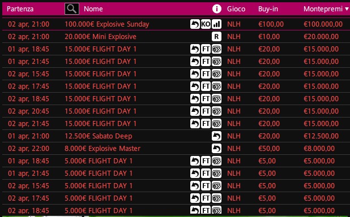The image size is (350, 217).
Task: Click FT icon on 01 apr 21:45 5.000€ flight
Action: coord(206,173)
